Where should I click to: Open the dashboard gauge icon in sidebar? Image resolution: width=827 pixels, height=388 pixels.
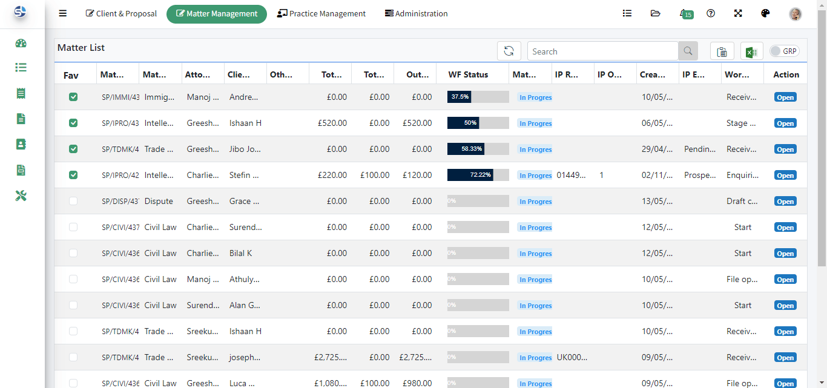(x=21, y=43)
